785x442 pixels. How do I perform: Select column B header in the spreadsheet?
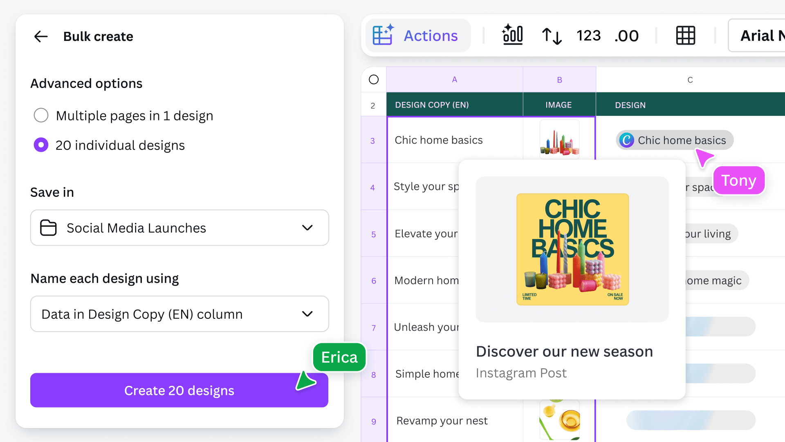pyautogui.click(x=559, y=79)
